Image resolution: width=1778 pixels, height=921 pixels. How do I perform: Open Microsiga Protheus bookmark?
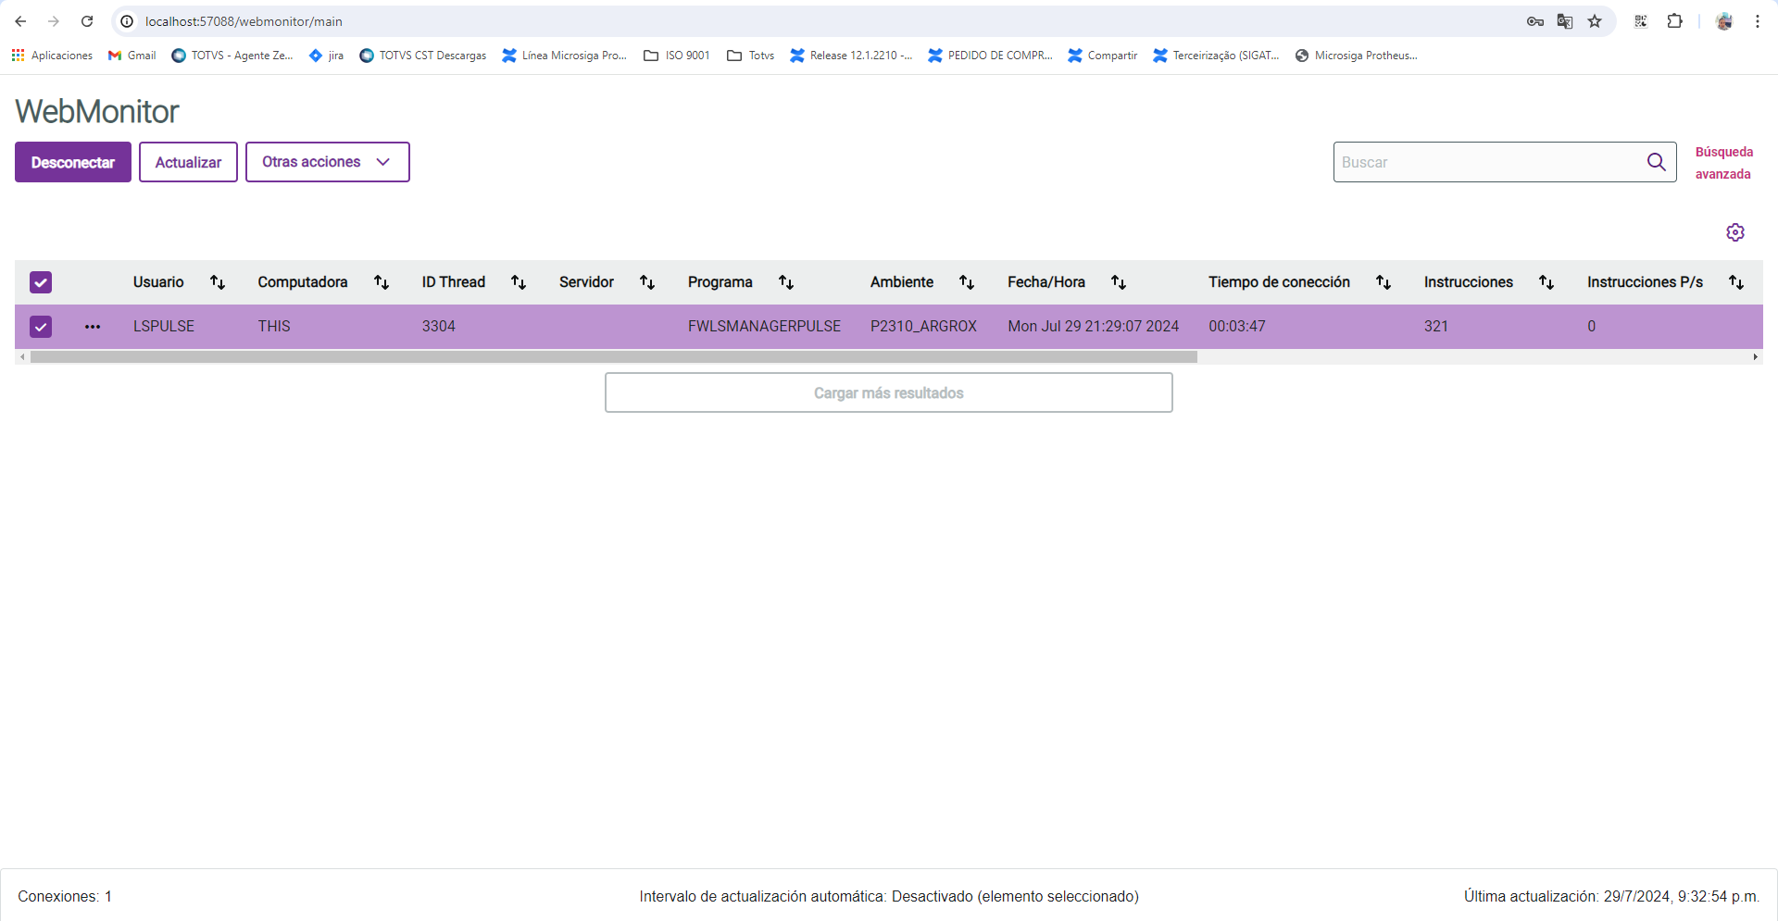coord(1357,56)
